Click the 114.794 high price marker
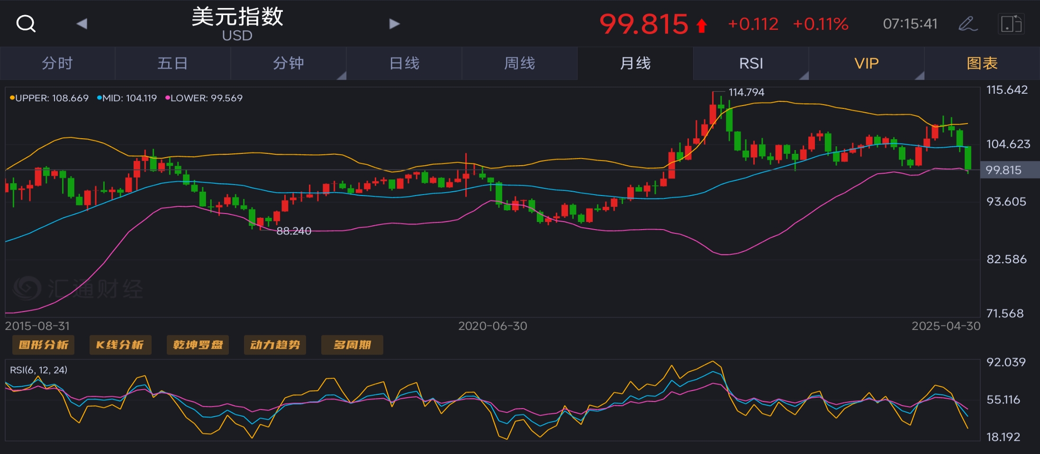 [x=746, y=92]
